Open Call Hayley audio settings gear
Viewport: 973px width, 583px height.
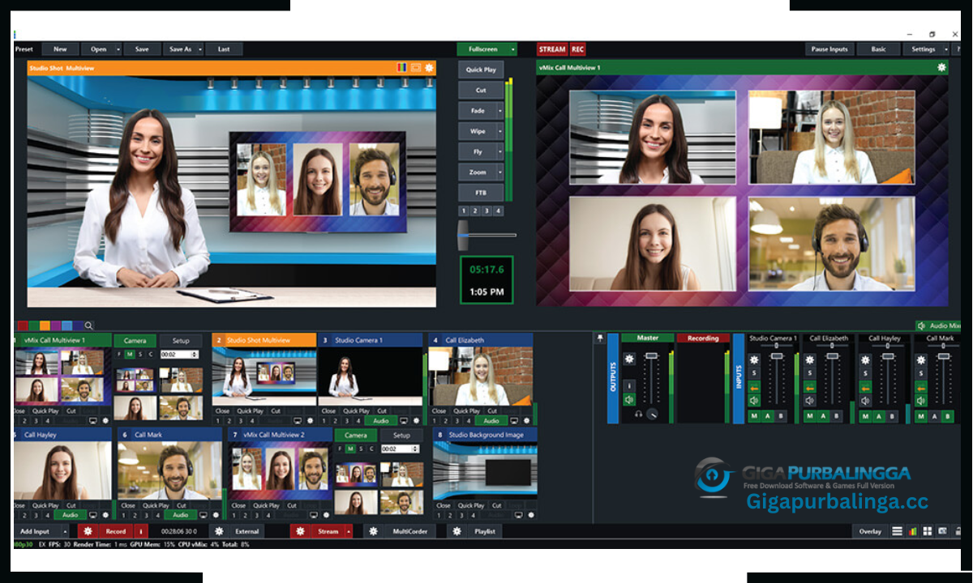click(865, 360)
